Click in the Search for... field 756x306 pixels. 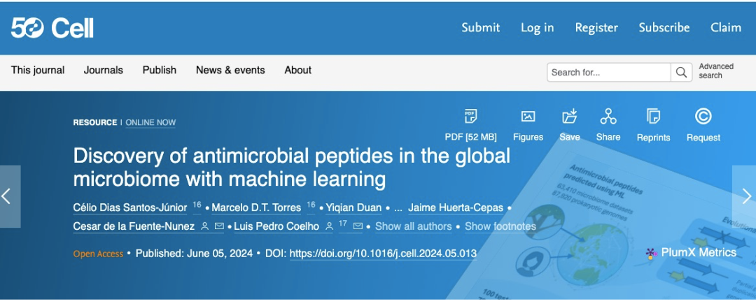click(608, 72)
